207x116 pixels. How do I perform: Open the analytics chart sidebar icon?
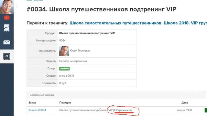[x=6, y=28]
